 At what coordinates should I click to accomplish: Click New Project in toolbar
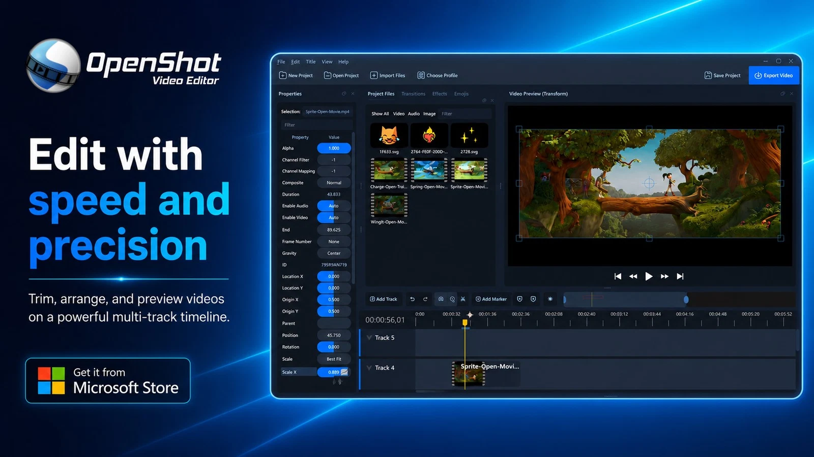click(296, 76)
